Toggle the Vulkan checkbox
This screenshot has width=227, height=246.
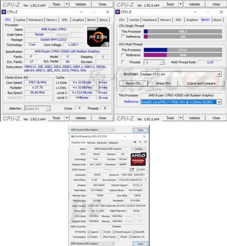click(89, 237)
